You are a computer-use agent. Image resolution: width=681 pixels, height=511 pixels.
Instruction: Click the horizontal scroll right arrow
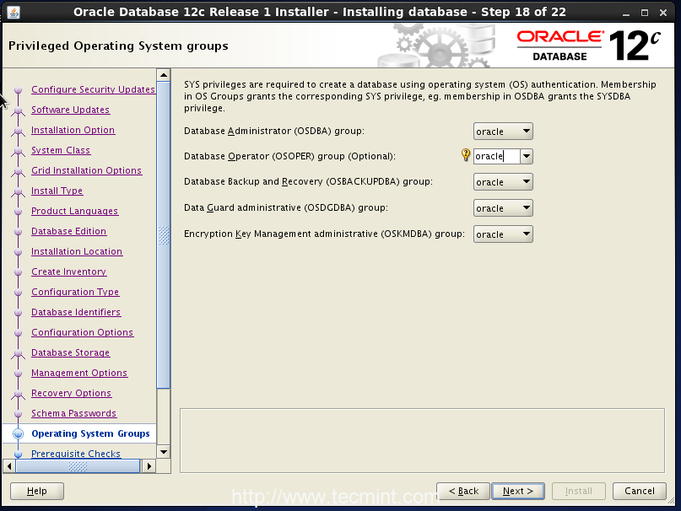(149, 466)
